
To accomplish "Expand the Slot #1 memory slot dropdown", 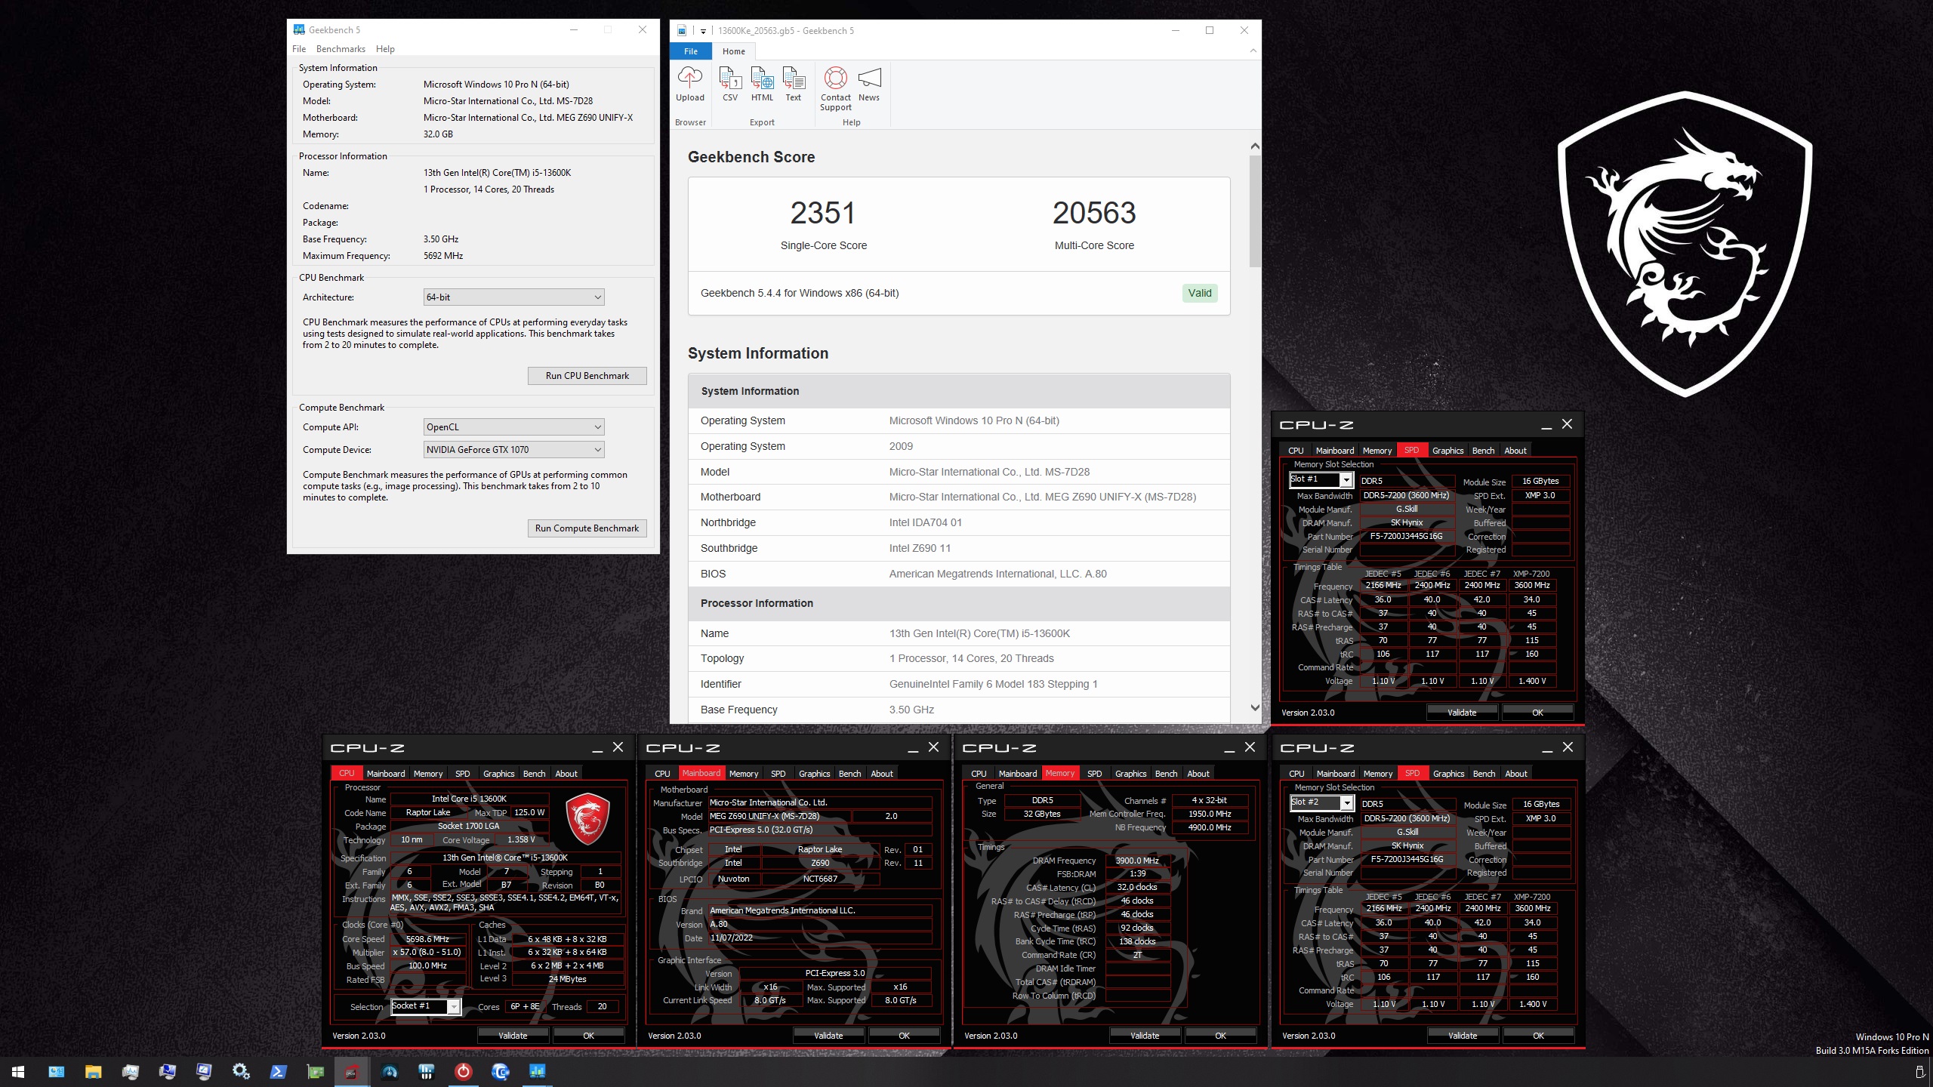I will point(1346,480).
